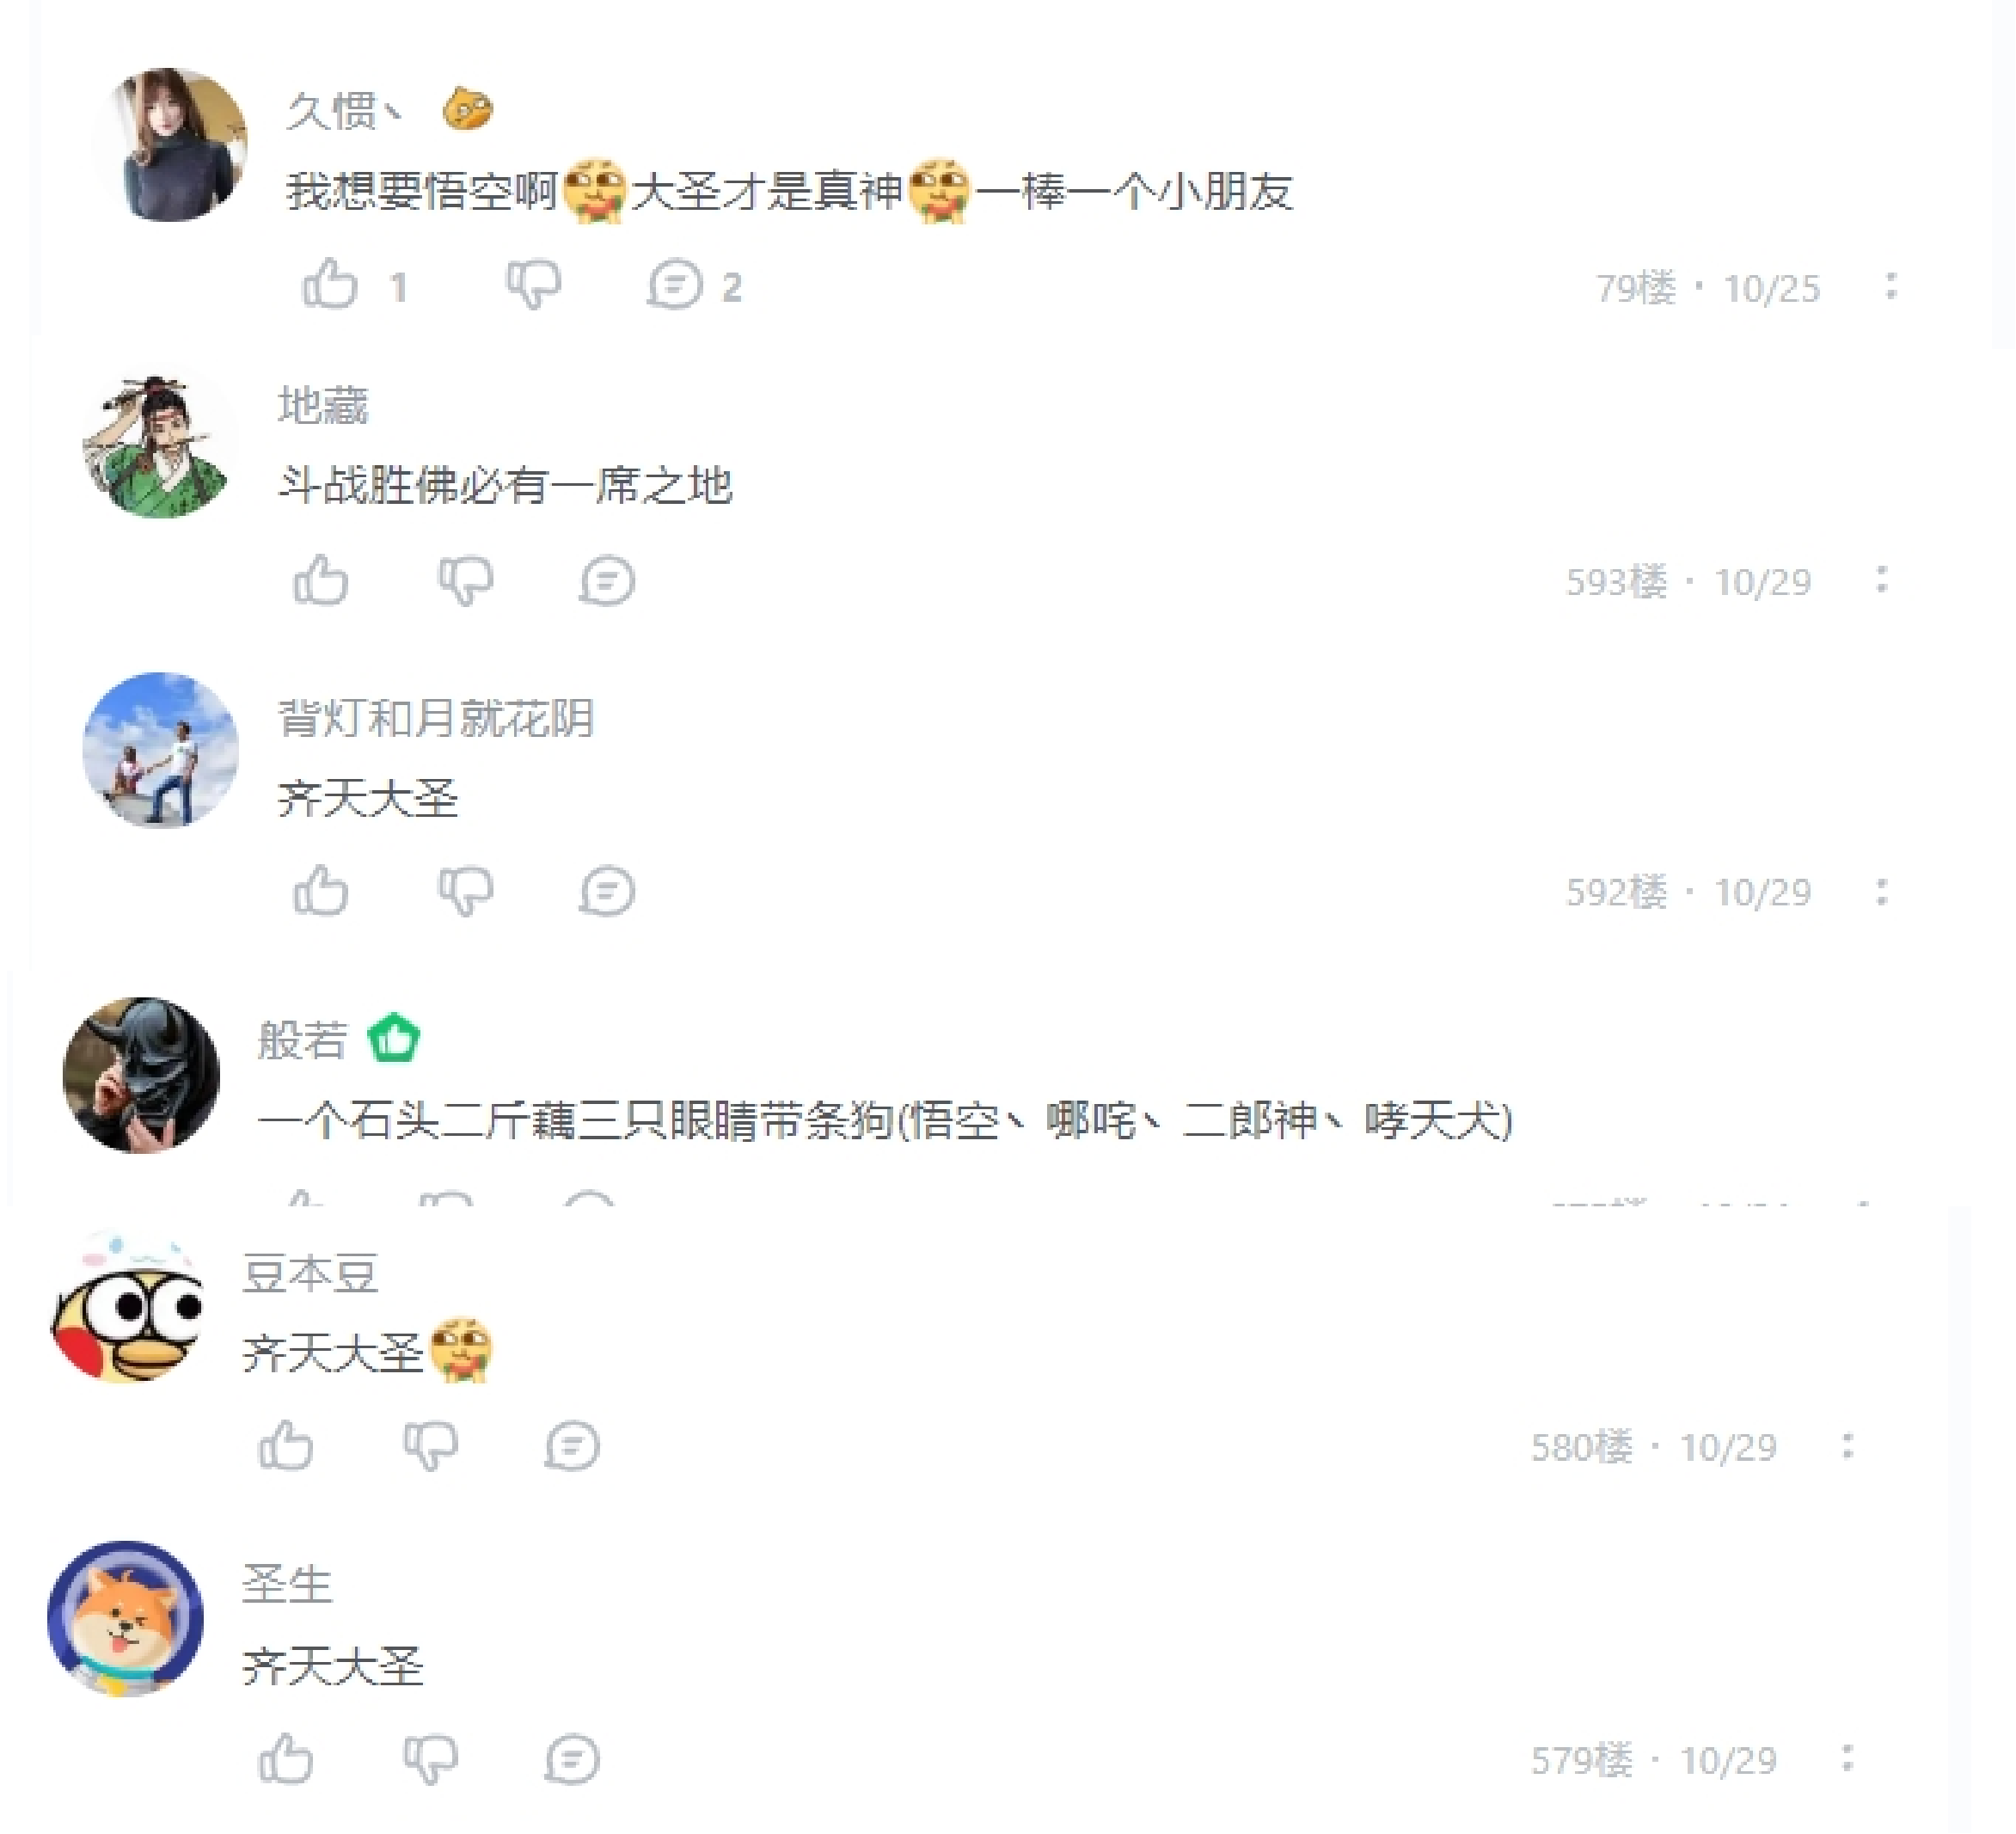The width and height of the screenshot is (2016, 1834).
Task: Dislike the comment on floor 593
Action: 466,580
